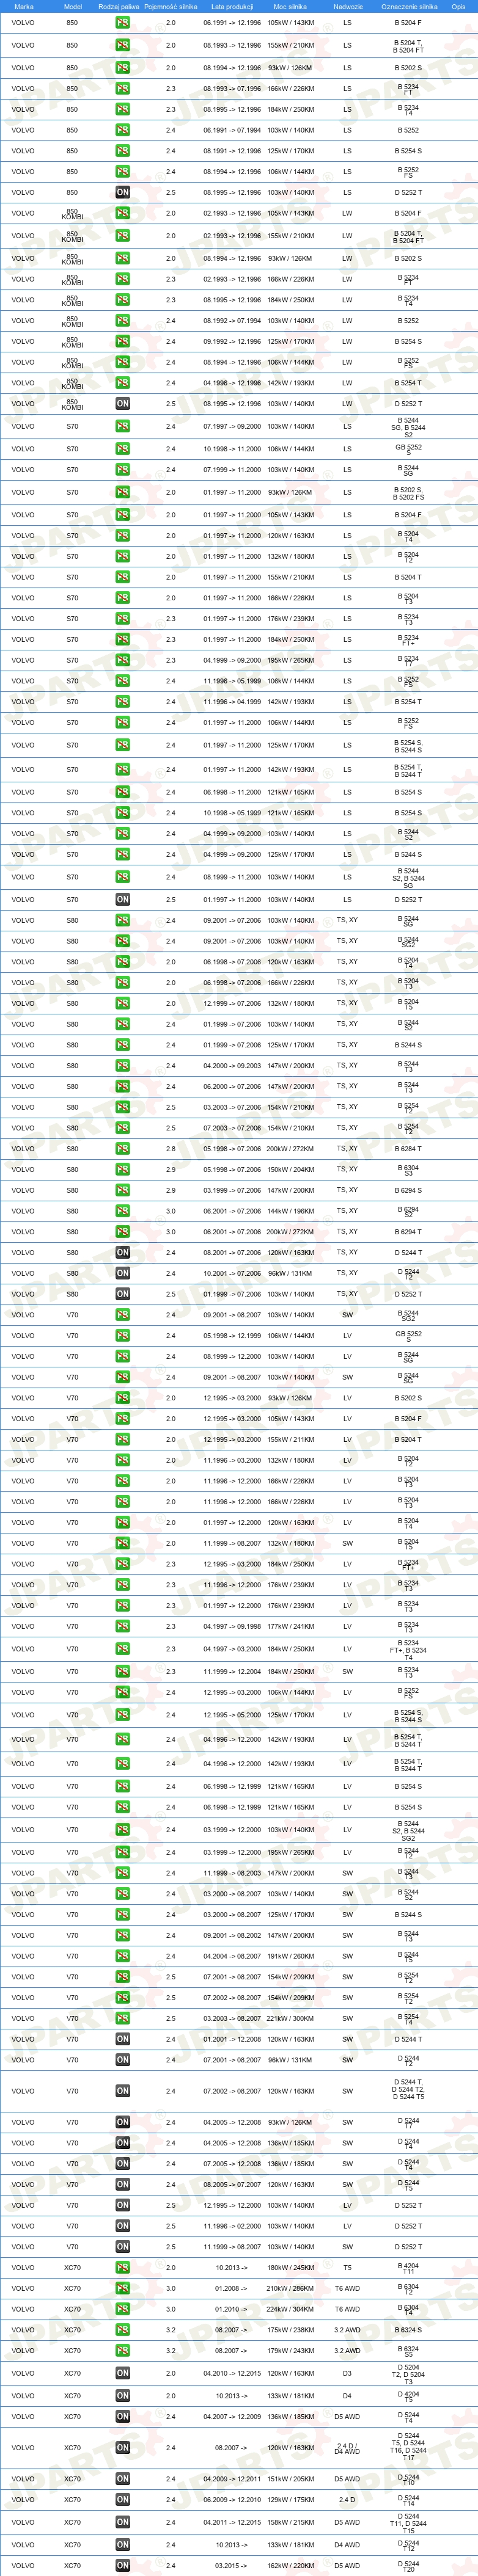Viewport: 478px width, 2576px height.
Task: Click the petrol pump icon for S80 2.8 B 6284 T
Action: [x=122, y=1148]
